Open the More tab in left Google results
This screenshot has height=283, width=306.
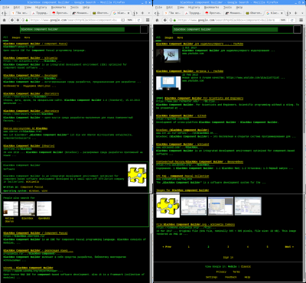coord(27,37)
